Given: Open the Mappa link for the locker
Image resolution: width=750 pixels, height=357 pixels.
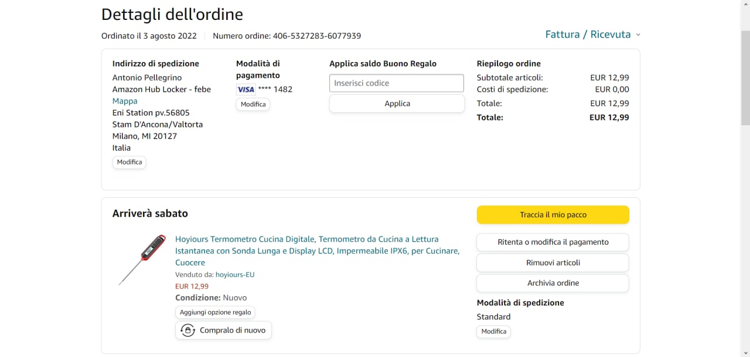Looking at the screenshot, I should click(125, 101).
